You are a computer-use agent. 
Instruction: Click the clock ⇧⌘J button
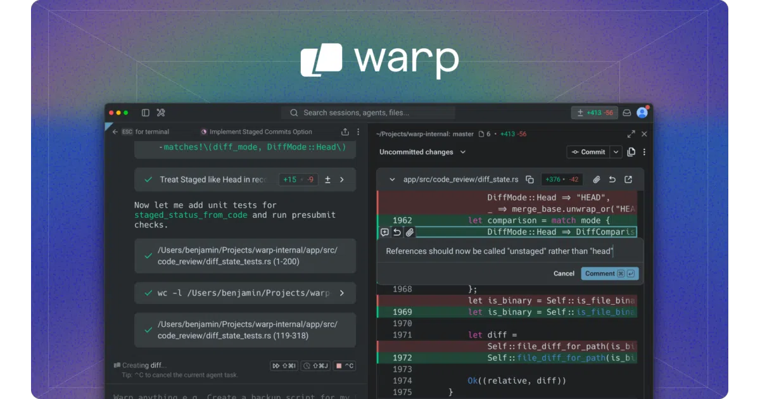(x=315, y=365)
